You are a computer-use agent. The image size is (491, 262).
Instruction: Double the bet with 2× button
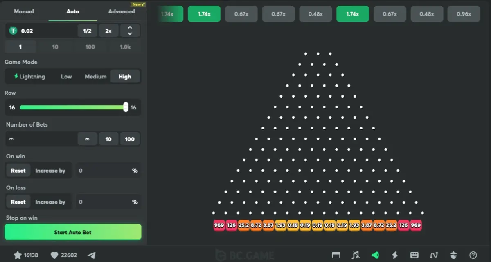[x=108, y=31]
